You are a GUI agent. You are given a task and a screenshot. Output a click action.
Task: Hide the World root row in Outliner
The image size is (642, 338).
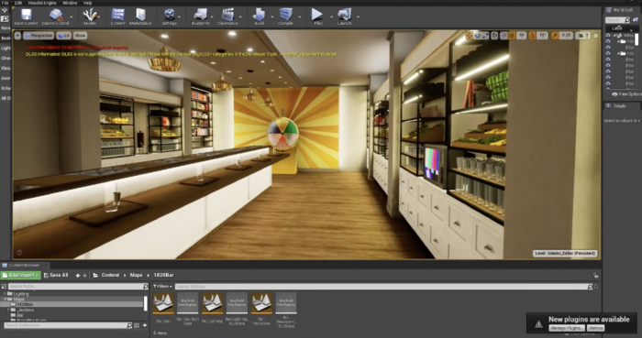point(607,36)
